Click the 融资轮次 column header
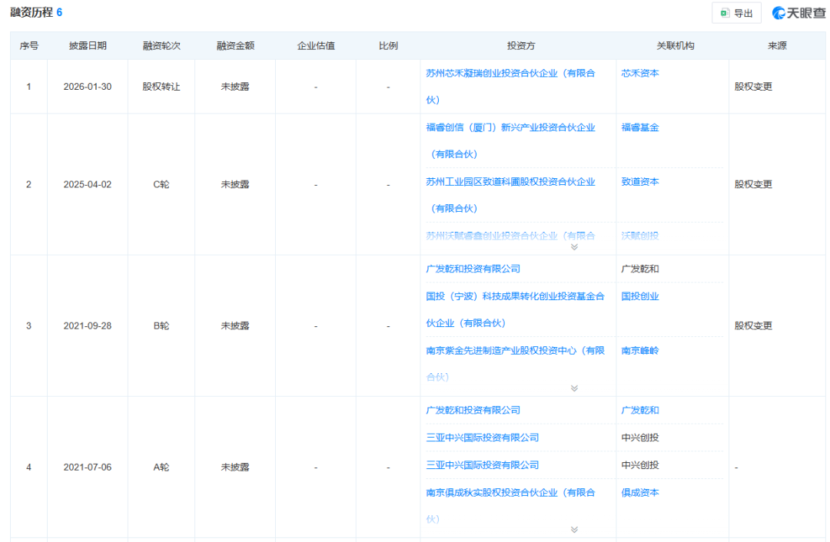Viewport: 830px width, 542px height. (161, 45)
